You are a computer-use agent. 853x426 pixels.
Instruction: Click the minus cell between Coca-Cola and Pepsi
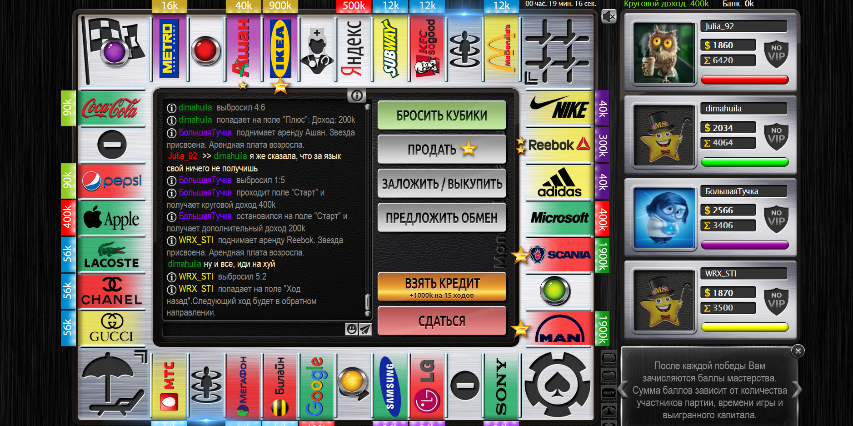[x=112, y=145]
